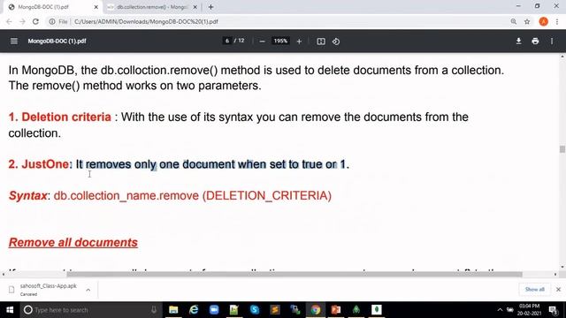Show all downloads
Image resolution: width=566 pixels, height=318 pixels.
534,289
